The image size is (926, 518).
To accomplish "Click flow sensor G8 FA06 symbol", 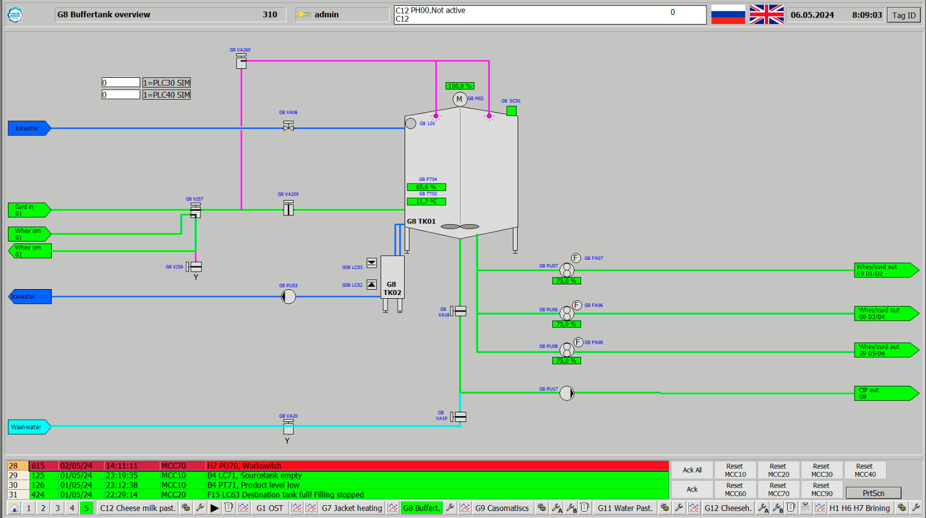I will click(x=577, y=305).
